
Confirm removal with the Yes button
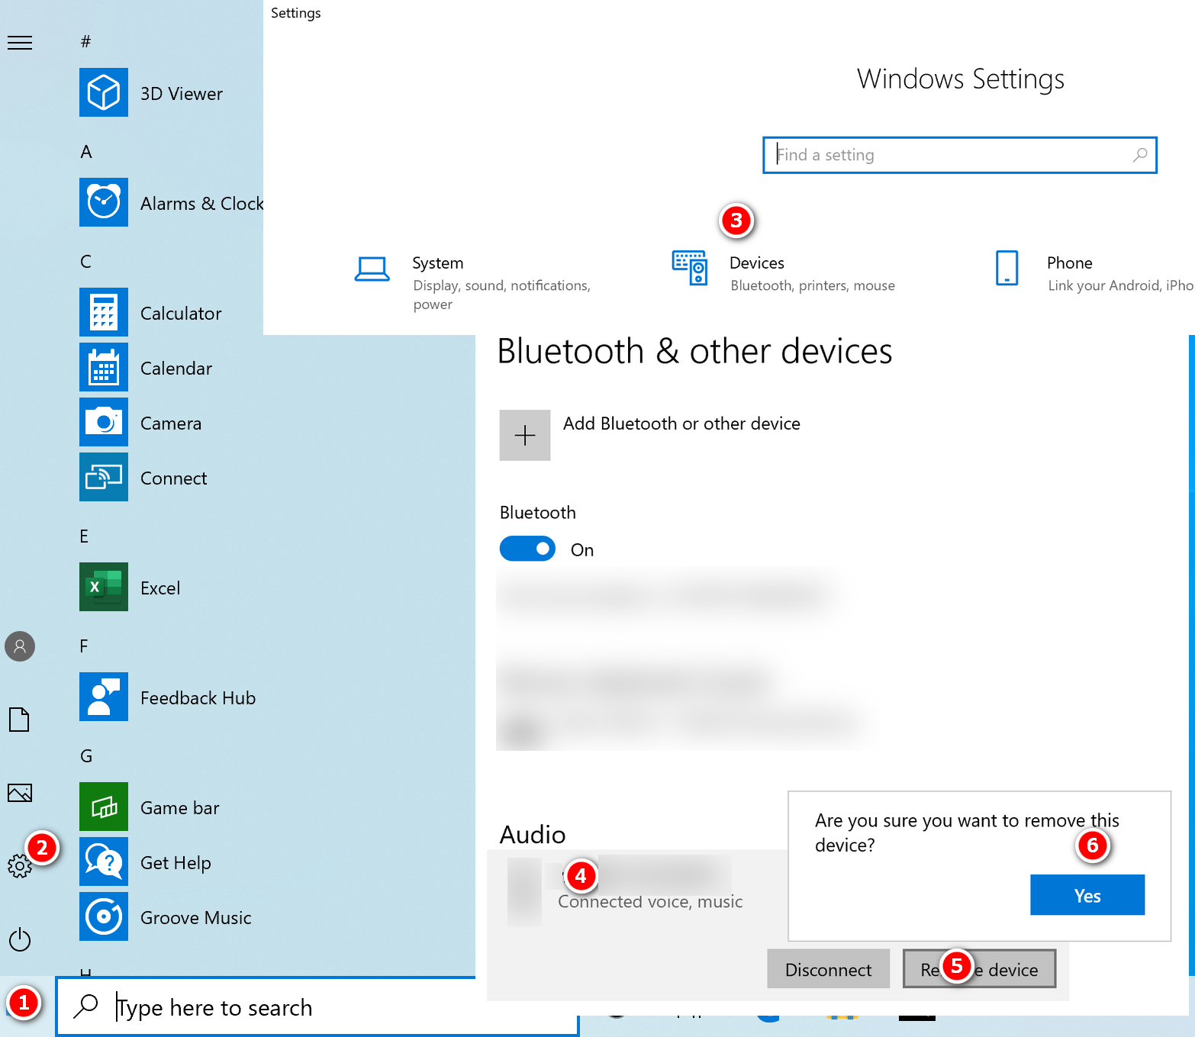pyautogui.click(x=1087, y=895)
